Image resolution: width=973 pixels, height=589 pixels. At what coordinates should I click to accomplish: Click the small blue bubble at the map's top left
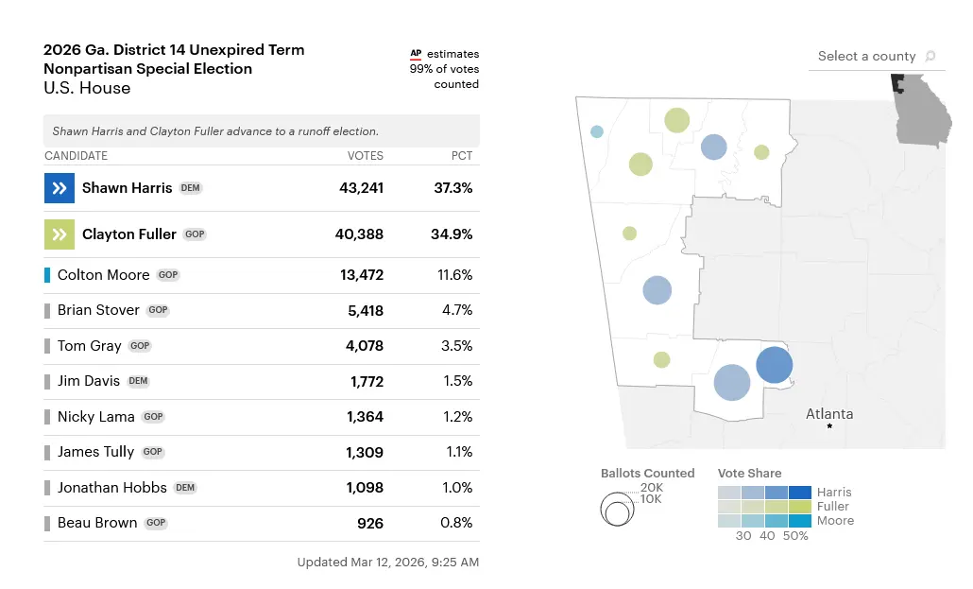(596, 131)
